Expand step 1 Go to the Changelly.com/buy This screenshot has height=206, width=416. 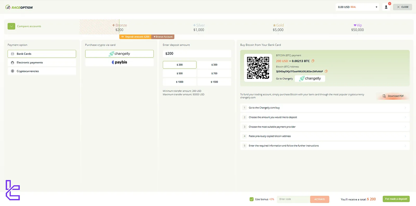[325, 108]
